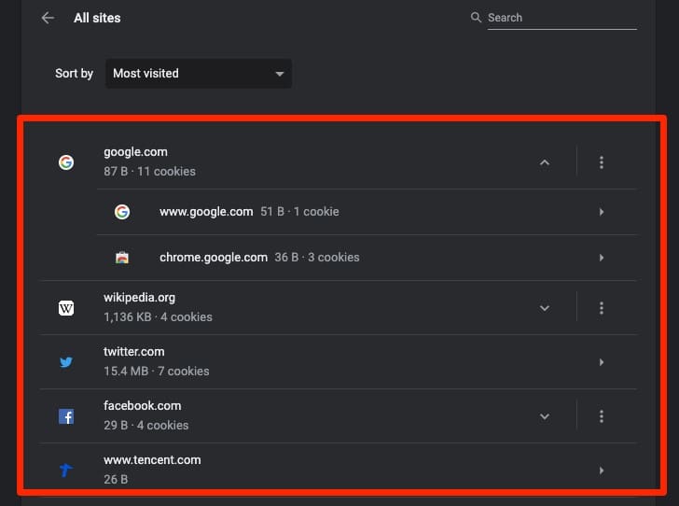Open chrome.google.com site details arrow
The image size is (679, 506).
click(x=601, y=258)
